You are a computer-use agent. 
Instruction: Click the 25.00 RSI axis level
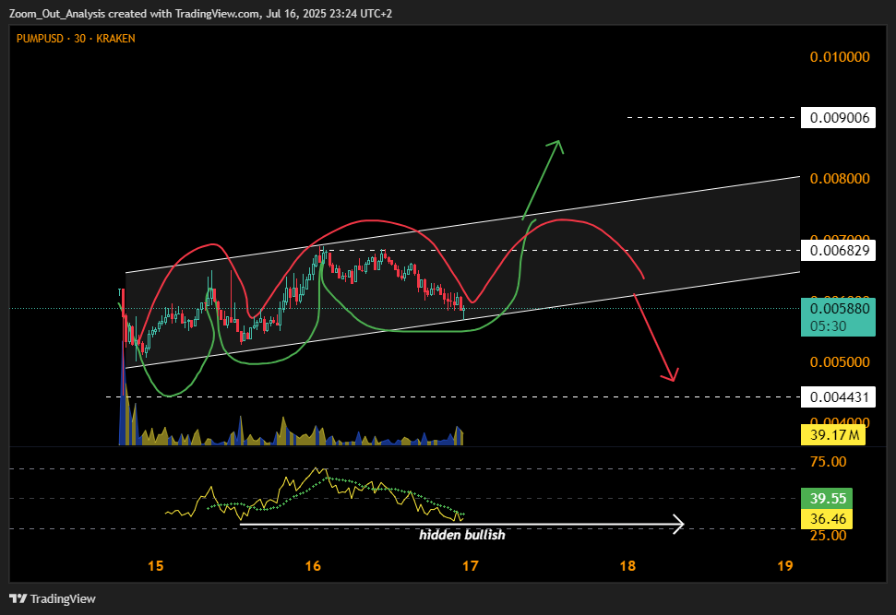[828, 535]
